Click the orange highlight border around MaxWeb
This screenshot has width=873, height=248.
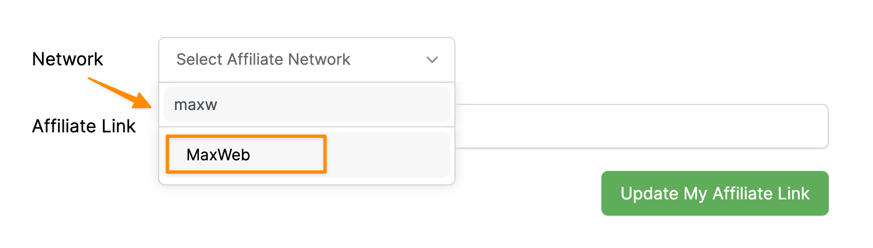point(325,154)
